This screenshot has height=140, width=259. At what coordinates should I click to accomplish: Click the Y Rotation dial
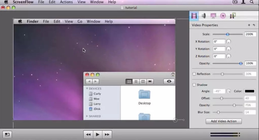(x=228, y=49)
